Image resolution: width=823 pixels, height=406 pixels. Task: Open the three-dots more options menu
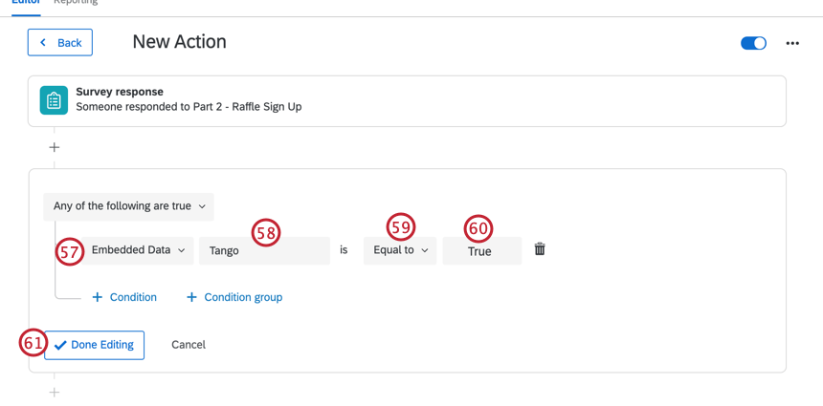tap(792, 44)
